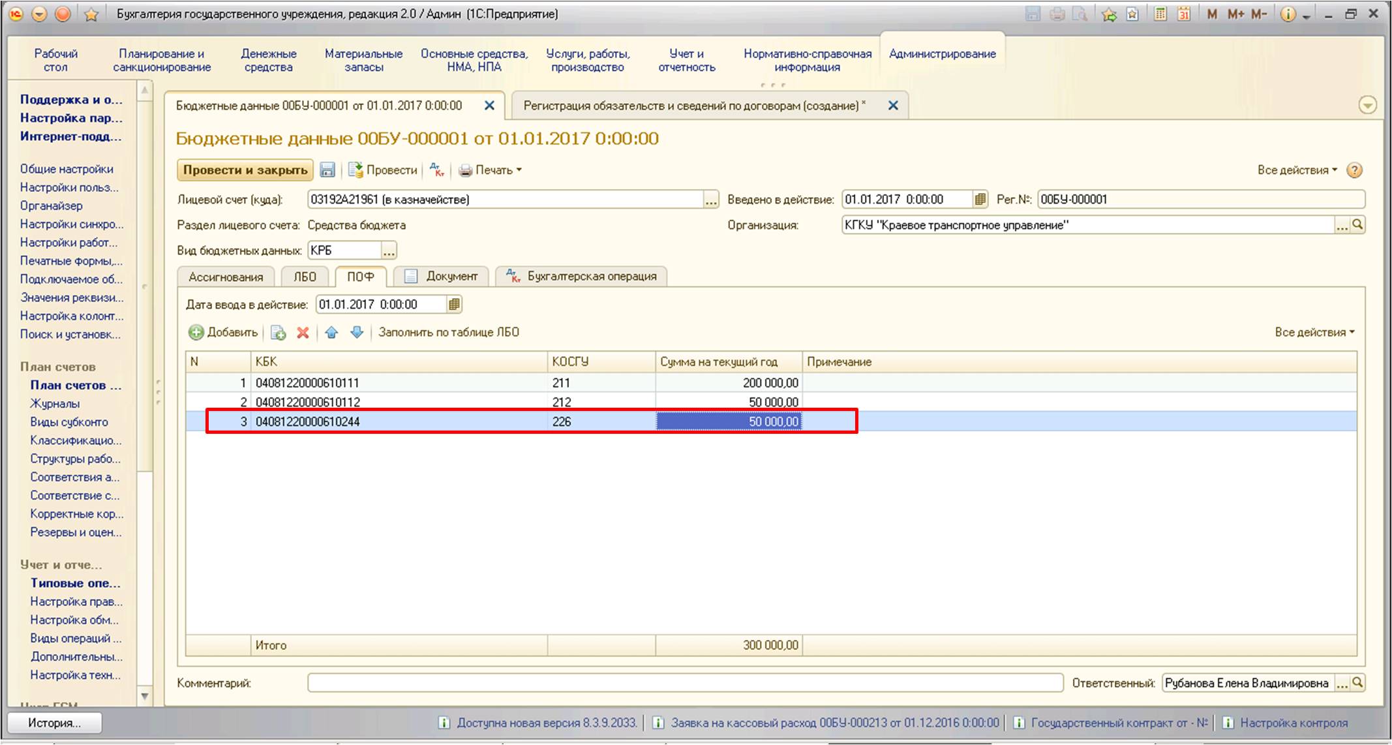The image size is (1392, 745).
Task: Open the Бухгалтерская операция tab
Action: click(582, 277)
